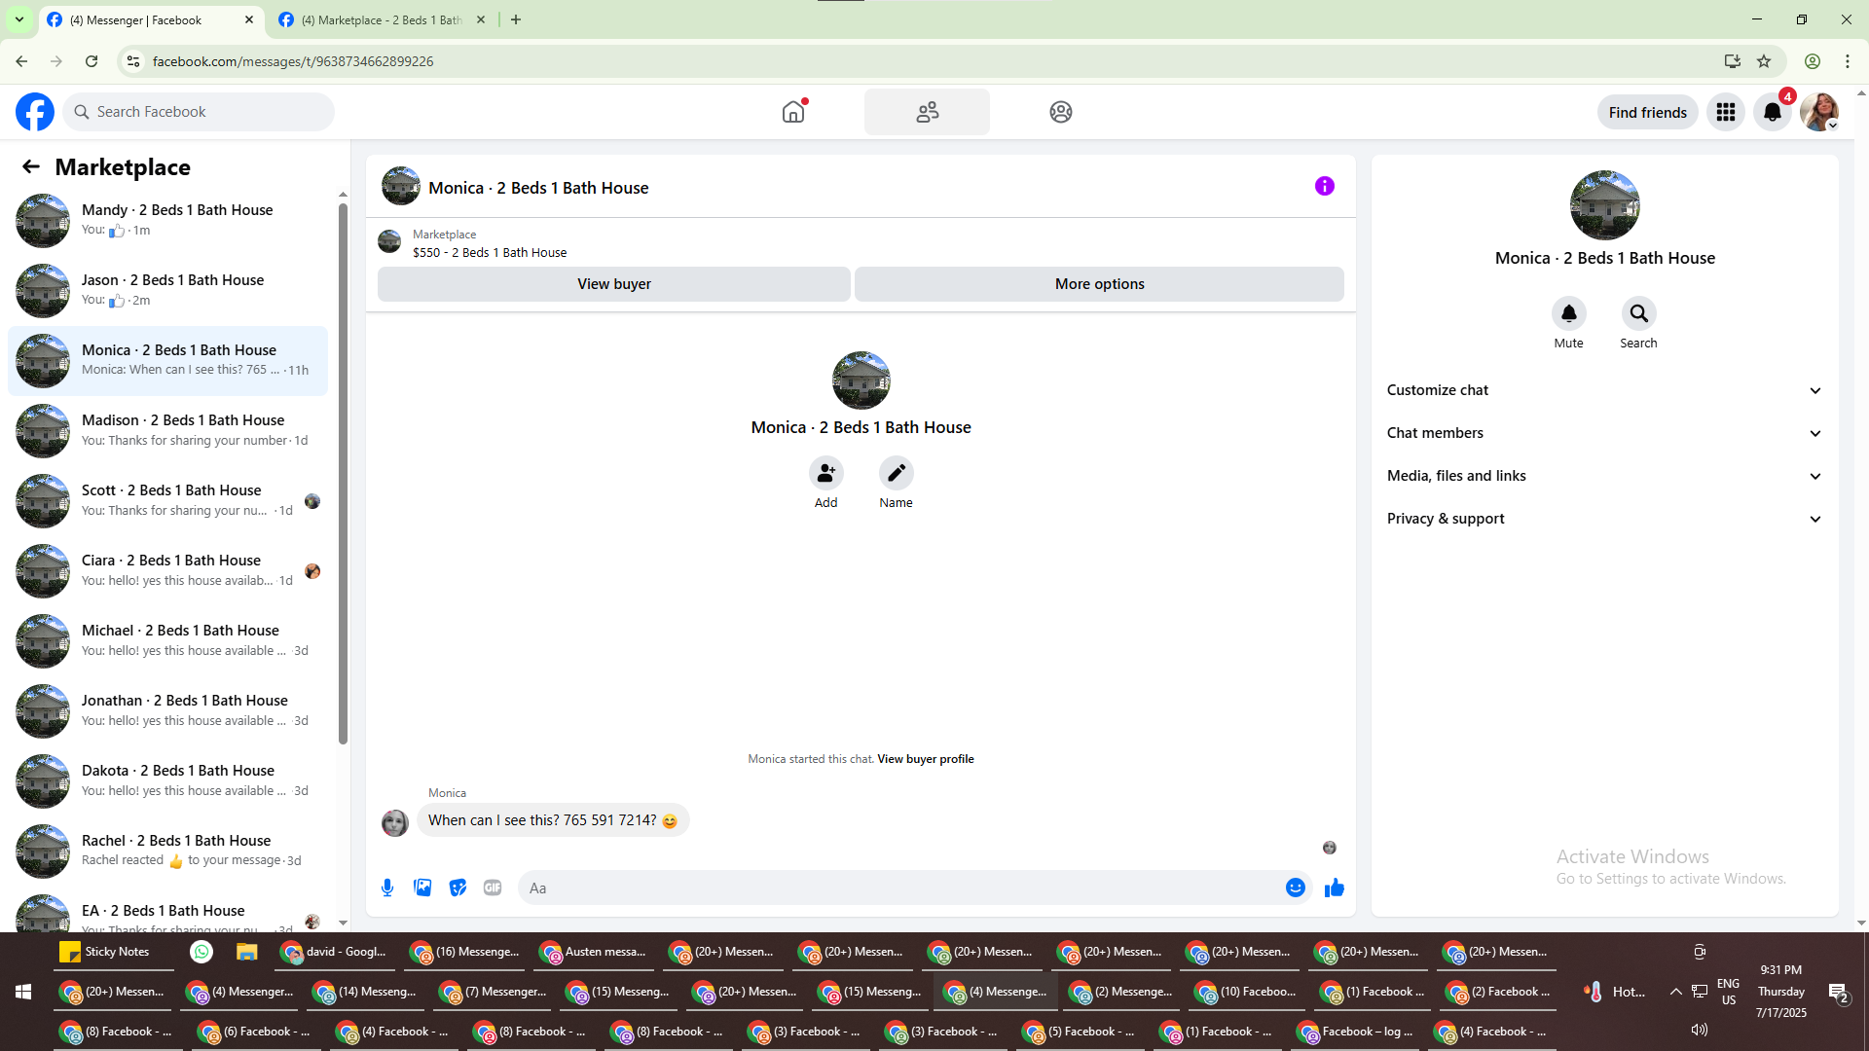Reload the browser page
Image resolution: width=1869 pixels, height=1051 pixels.
92,61
